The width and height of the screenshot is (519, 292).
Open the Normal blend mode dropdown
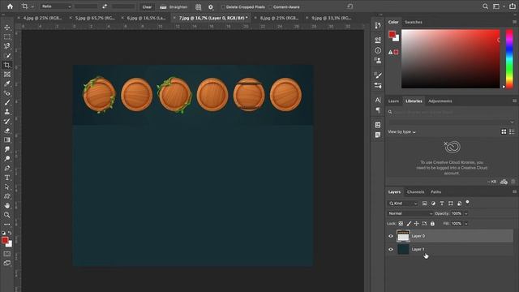pos(410,213)
